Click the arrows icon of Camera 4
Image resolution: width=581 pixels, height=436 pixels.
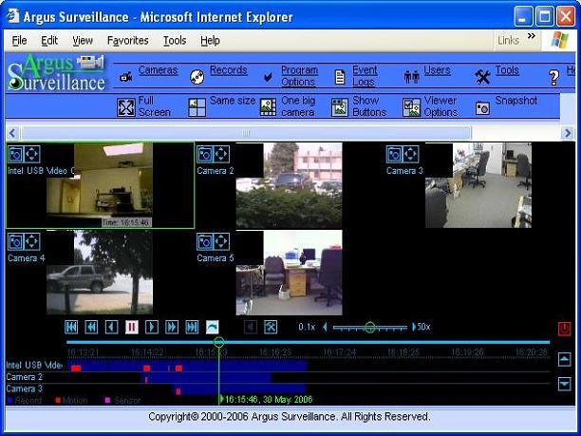tap(32, 241)
